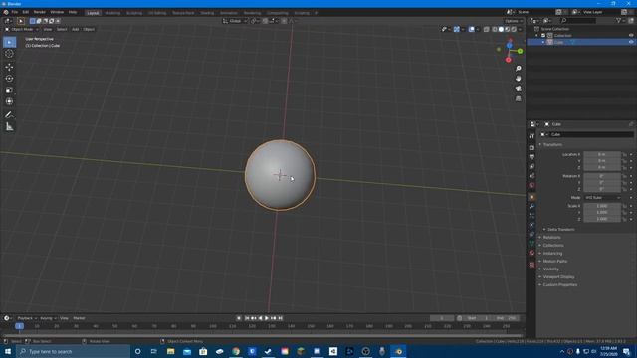Open the Object Constraints properties tab

[531, 235]
